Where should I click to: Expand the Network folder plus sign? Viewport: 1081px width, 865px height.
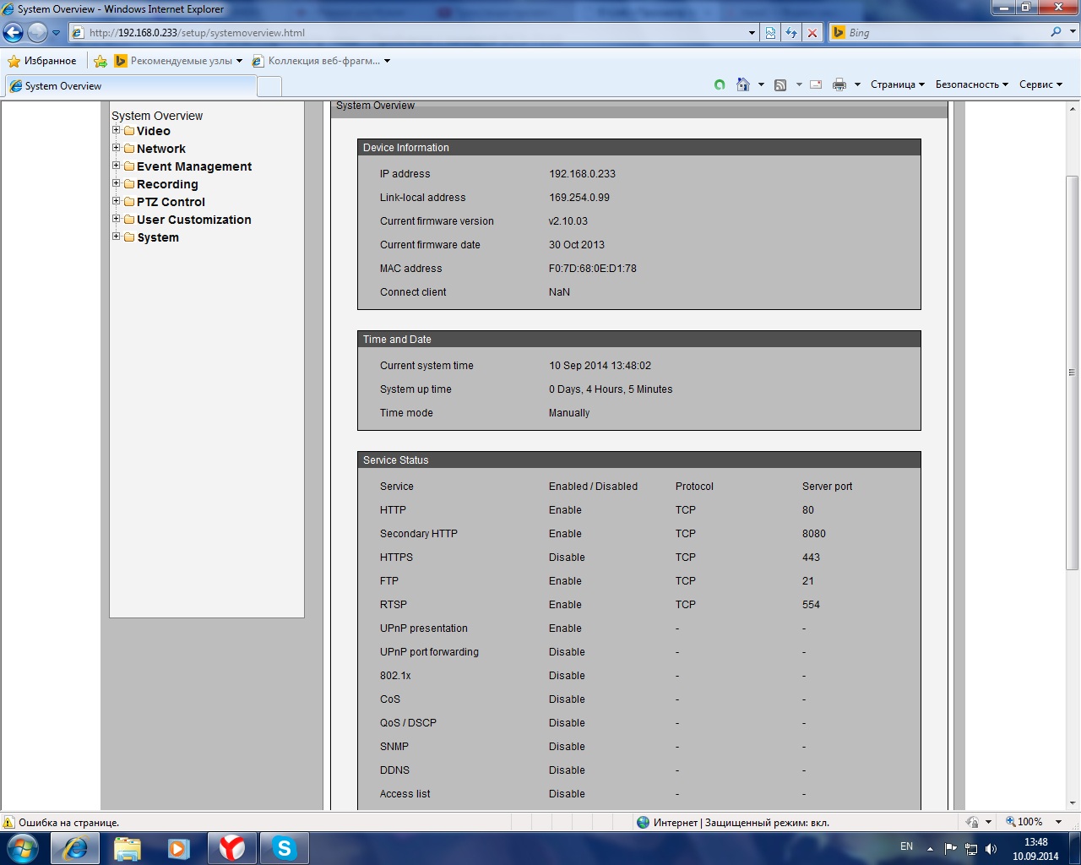click(x=117, y=148)
